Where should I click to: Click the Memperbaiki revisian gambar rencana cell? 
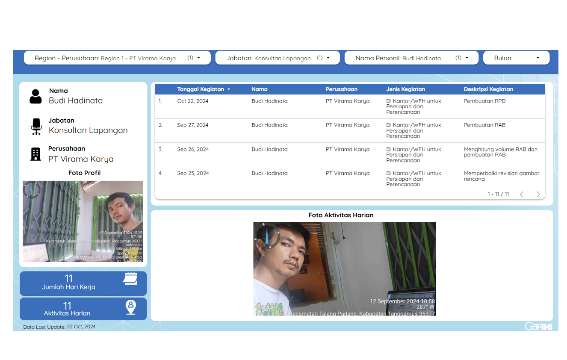click(x=502, y=176)
